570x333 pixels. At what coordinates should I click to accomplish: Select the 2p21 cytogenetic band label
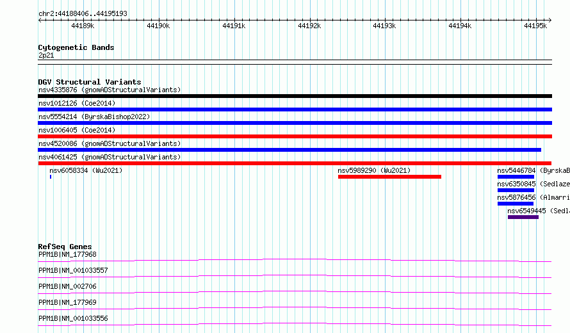point(46,55)
